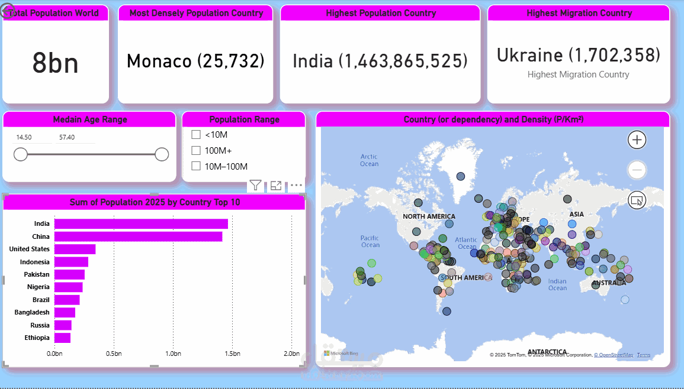The image size is (684, 389).
Task: Click the 8bn total population card value
Action: tap(56, 63)
